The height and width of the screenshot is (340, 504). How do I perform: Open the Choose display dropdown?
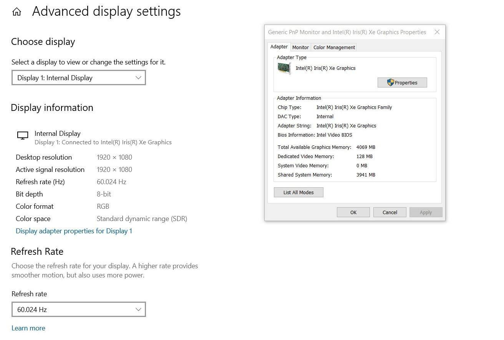(79, 78)
